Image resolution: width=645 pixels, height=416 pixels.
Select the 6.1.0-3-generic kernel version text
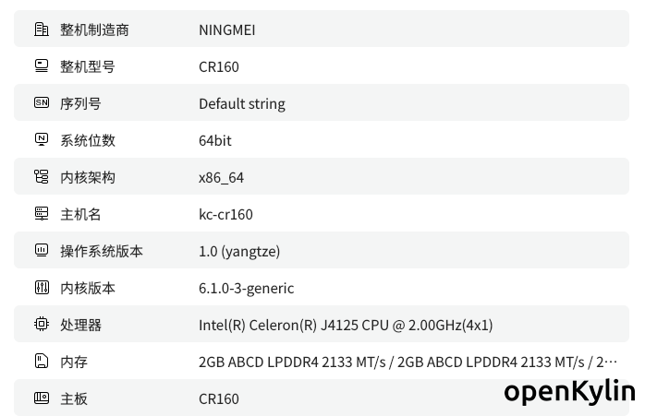point(247,289)
